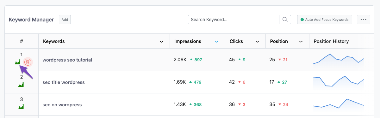Viewport: 380px width, 118px height.
Task: Click the # column header
Action: [x=22, y=41]
